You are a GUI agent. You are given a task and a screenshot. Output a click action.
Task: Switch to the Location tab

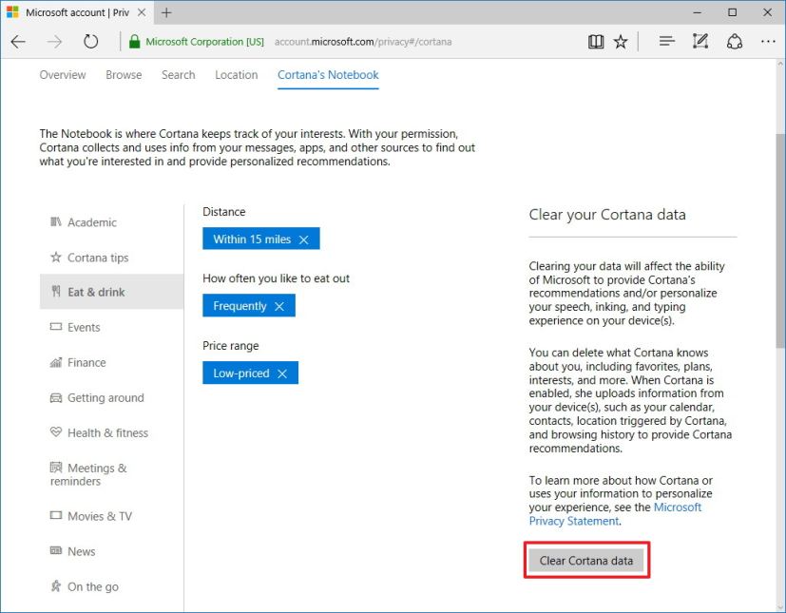[237, 75]
